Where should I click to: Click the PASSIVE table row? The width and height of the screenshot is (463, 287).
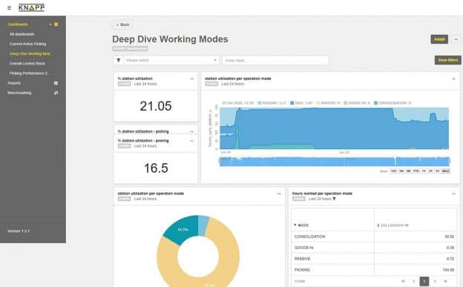pos(374,259)
